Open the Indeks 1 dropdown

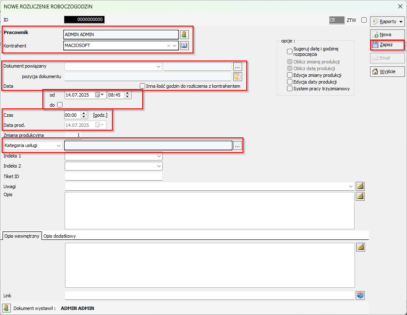coord(159,156)
